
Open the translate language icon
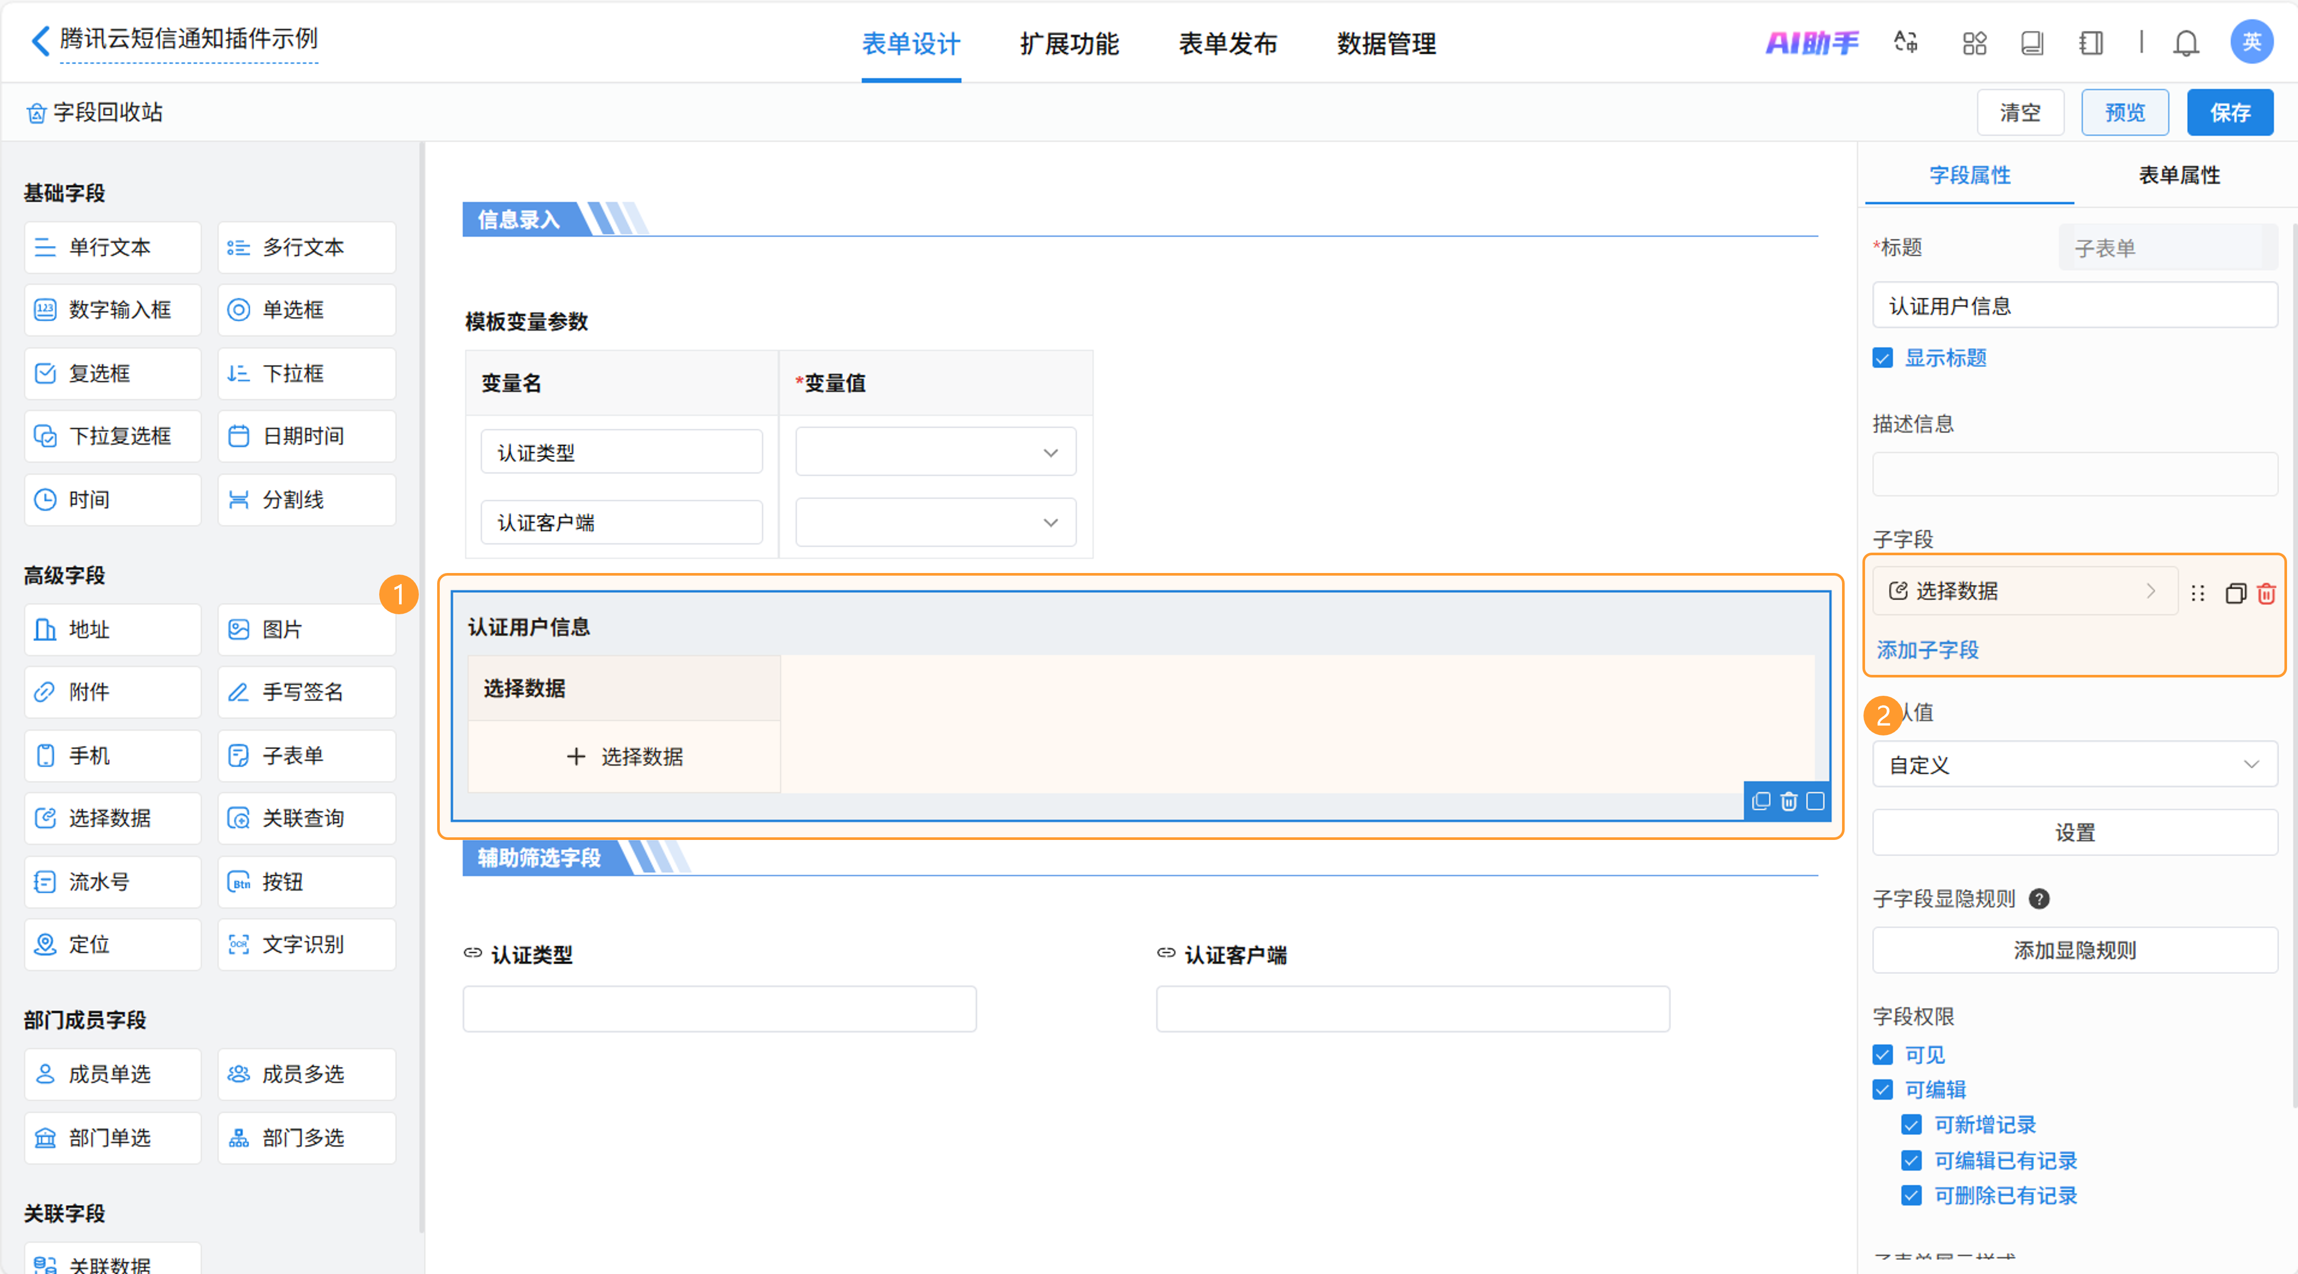(x=1905, y=43)
